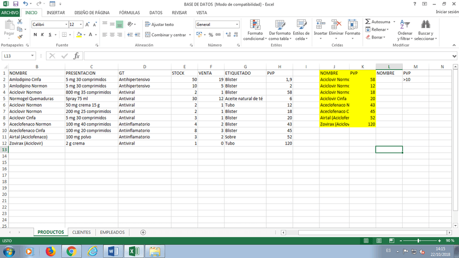Image resolution: width=459 pixels, height=258 pixels.
Task: Open the Name Box dropdown arrow
Action: [x=34, y=56]
